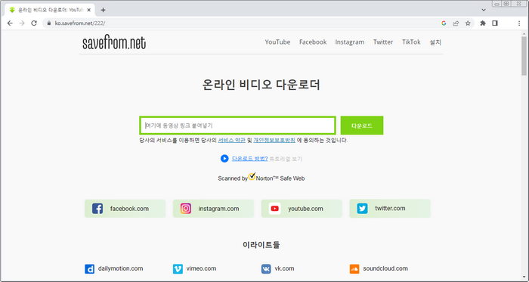Open the TikTok navigation link
529x282 pixels.
click(411, 42)
